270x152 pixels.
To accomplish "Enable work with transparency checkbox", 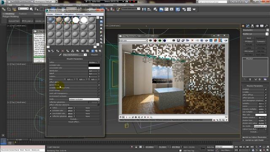I will (99, 93).
